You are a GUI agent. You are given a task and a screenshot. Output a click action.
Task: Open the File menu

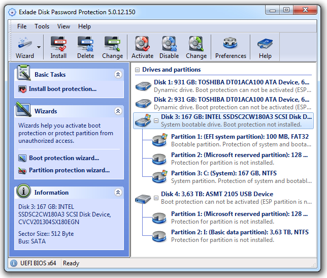[x=22, y=26]
